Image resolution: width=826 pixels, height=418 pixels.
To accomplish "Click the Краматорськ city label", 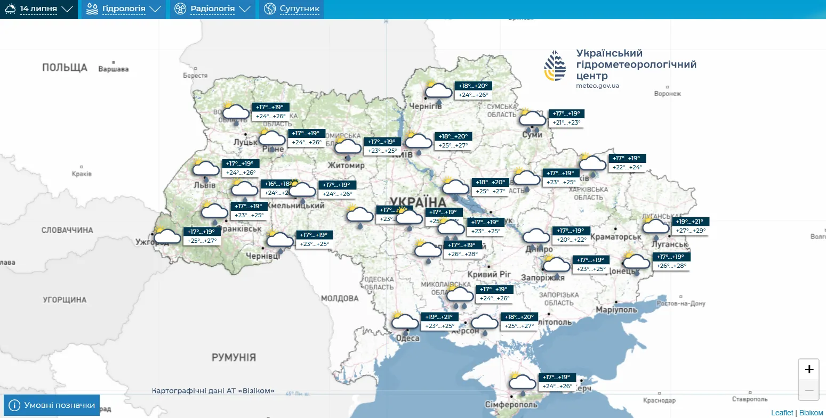I will (616, 237).
